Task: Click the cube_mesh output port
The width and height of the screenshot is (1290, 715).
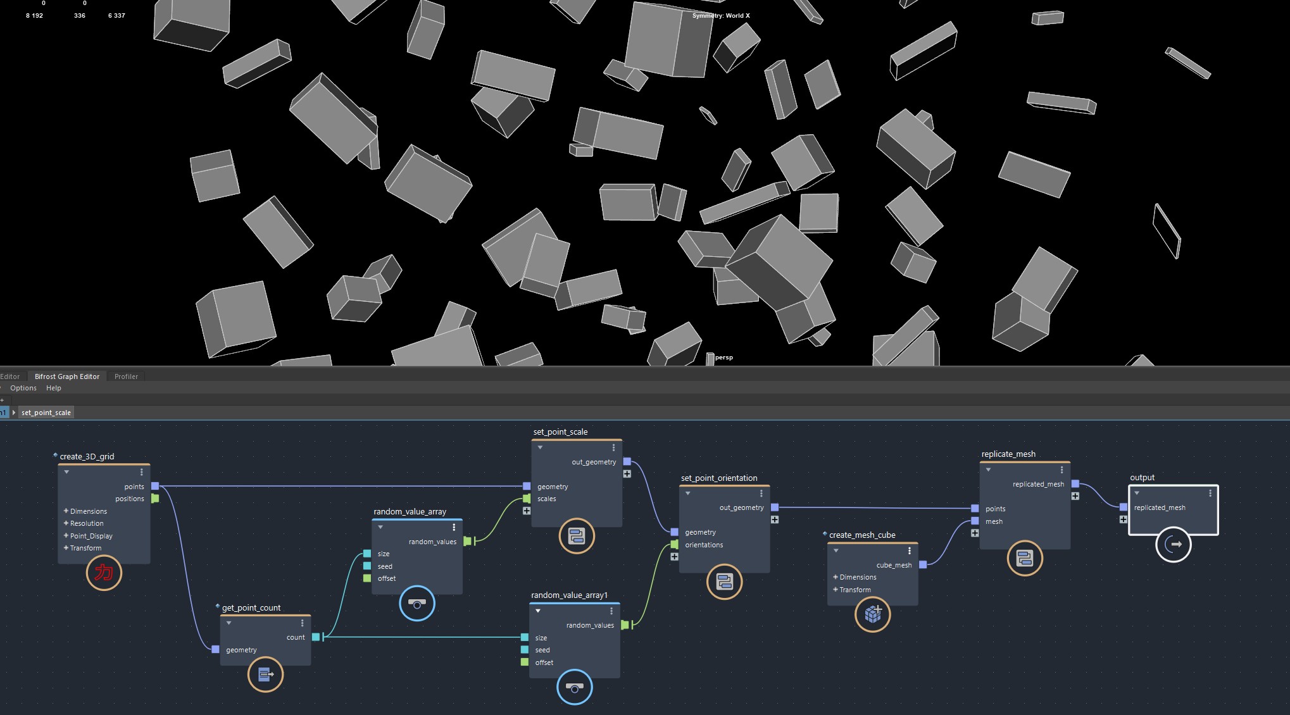Action: [x=923, y=564]
